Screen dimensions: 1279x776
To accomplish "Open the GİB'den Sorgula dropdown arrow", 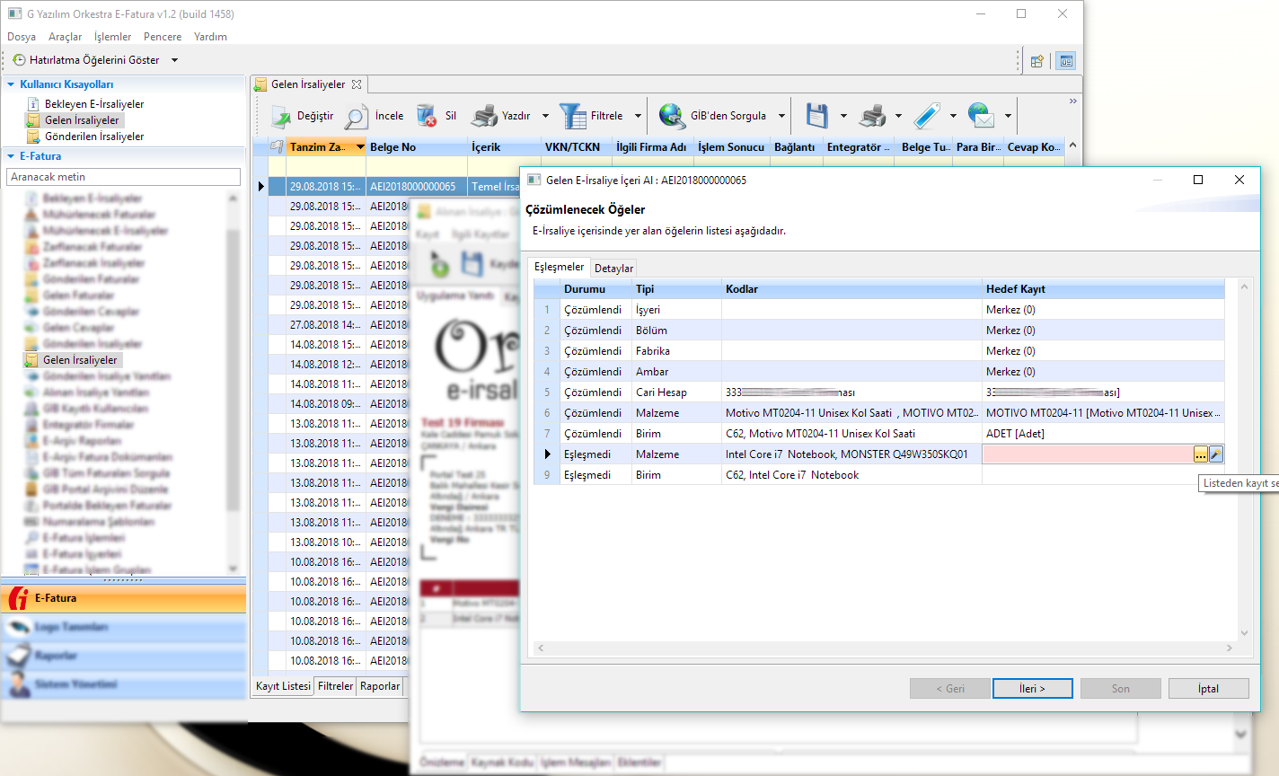I will [x=781, y=116].
